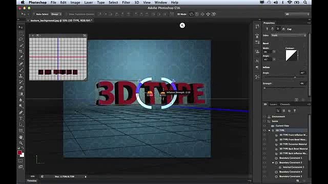Open the Sides Front dropdown
Screen dimensions: 328x184
pos(289,35)
